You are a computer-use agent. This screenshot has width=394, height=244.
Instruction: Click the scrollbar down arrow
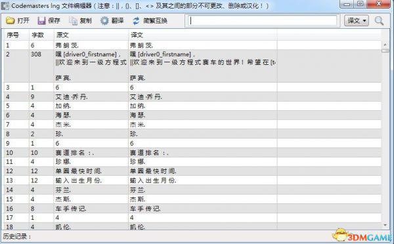pos(385,225)
